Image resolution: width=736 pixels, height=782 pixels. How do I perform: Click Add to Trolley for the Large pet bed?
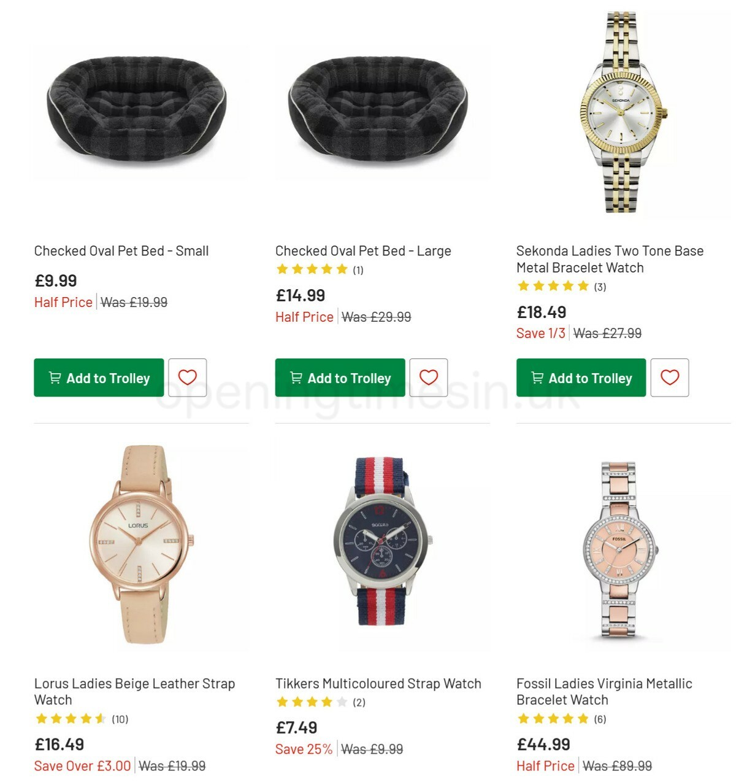pyautogui.click(x=340, y=378)
